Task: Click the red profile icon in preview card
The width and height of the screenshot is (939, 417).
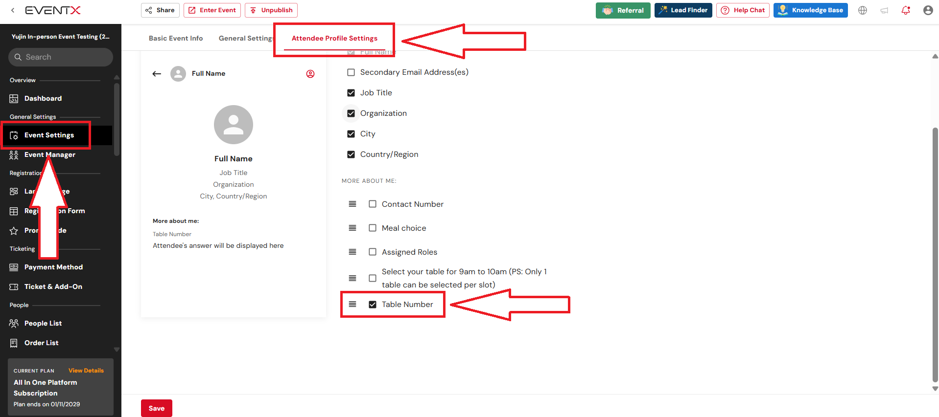Action: click(x=310, y=74)
